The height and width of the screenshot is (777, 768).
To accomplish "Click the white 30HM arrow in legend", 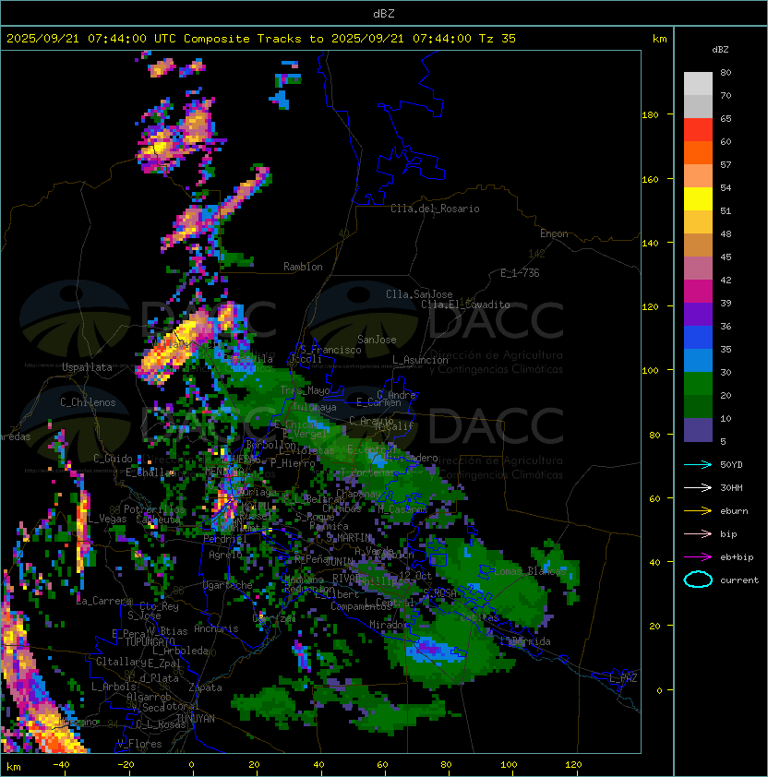I will 698,488.
